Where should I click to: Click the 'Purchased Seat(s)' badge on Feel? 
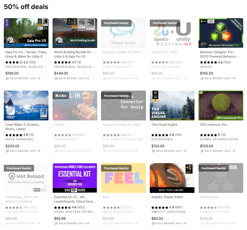116,168
